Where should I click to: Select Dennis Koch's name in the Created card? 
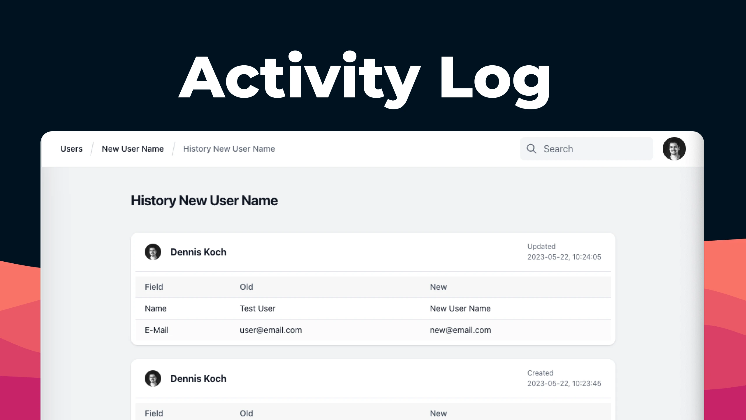[x=198, y=378]
